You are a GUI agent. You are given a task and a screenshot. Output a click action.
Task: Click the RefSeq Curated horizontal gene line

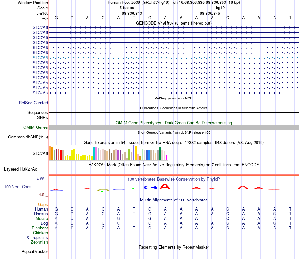pyautogui.click(x=174, y=103)
